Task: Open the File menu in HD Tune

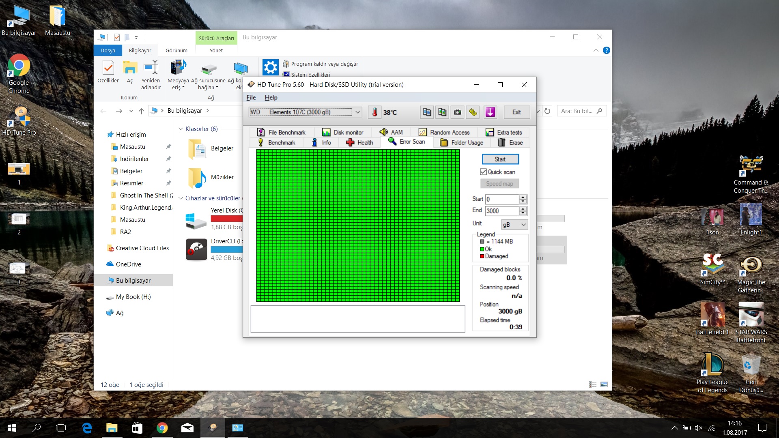Action: (251, 97)
